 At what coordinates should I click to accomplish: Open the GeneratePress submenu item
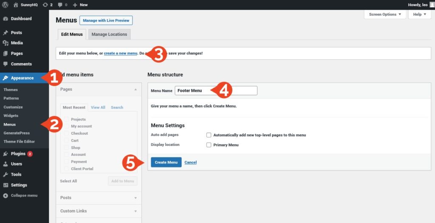17,133
